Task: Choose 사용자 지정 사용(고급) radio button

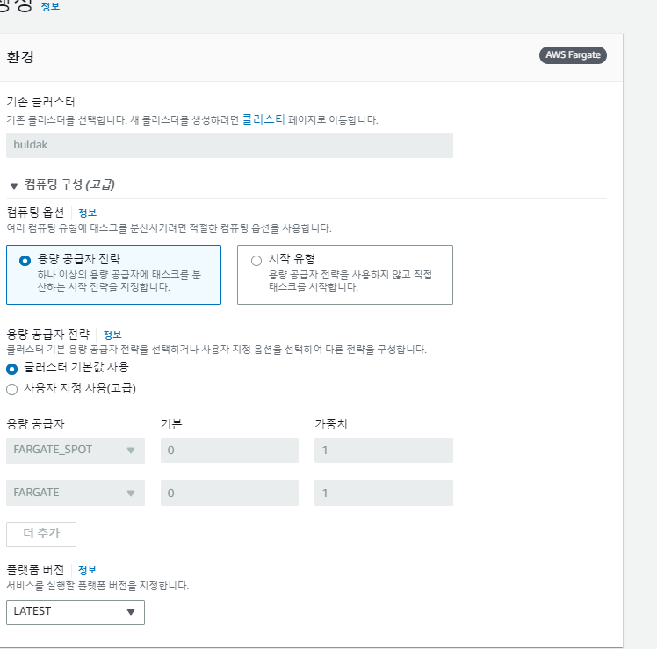Action: click(x=12, y=388)
